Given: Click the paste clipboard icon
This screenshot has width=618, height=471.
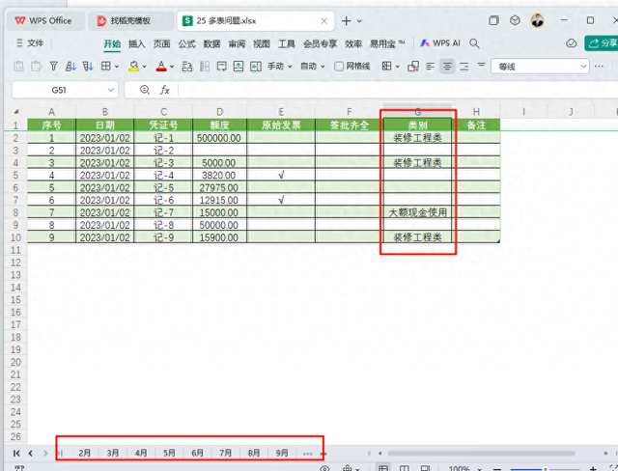Looking at the screenshot, I should pos(18,67).
